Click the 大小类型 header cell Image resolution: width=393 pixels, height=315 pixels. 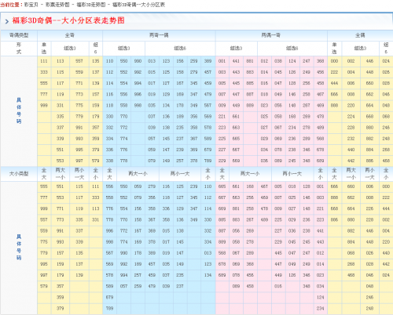(19, 173)
